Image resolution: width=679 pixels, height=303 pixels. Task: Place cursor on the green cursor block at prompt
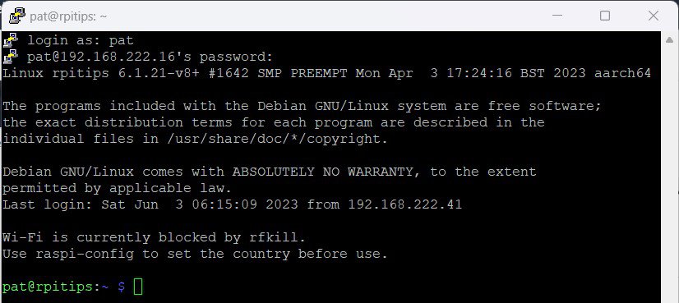click(x=138, y=287)
